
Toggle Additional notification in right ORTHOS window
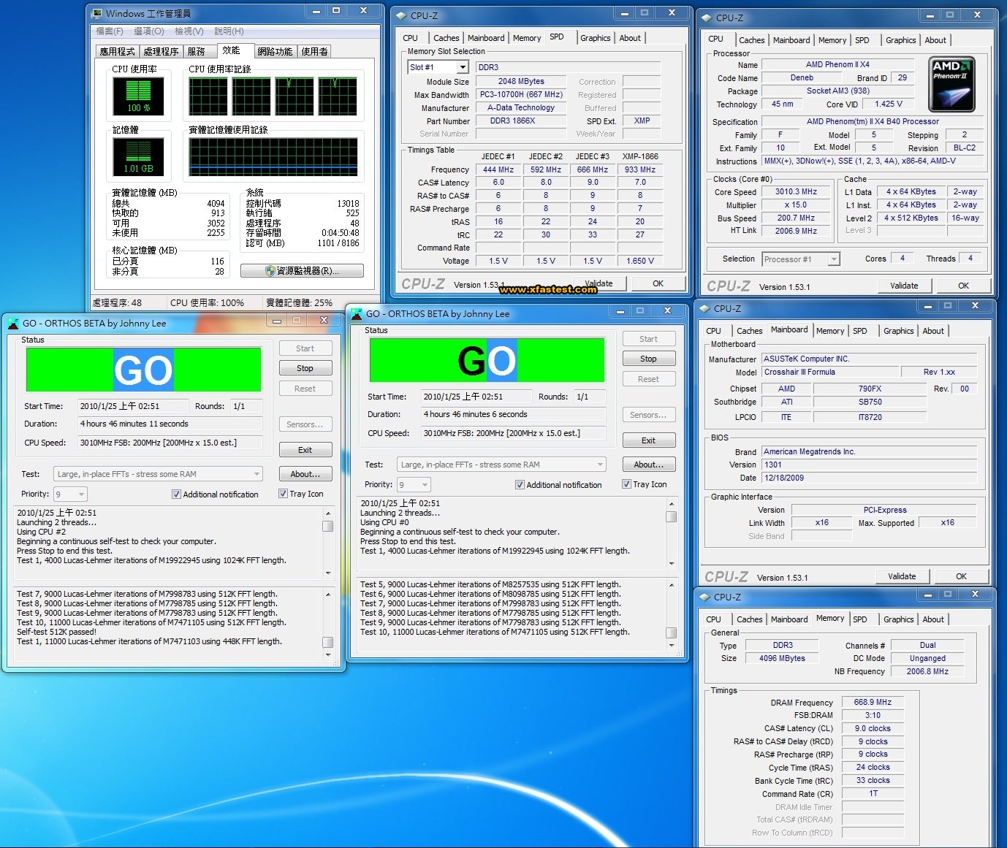coord(520,485)
